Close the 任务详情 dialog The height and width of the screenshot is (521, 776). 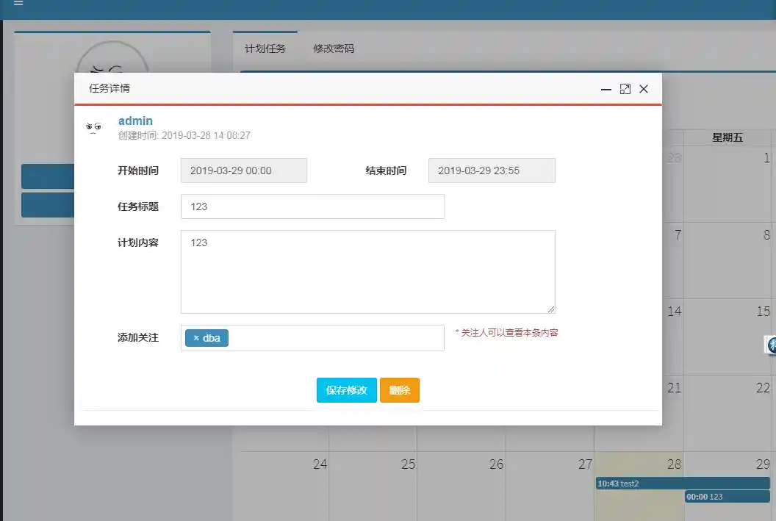coord(644,89)
